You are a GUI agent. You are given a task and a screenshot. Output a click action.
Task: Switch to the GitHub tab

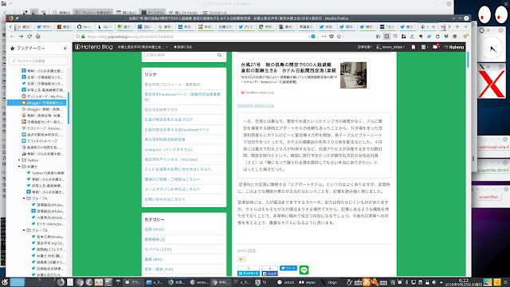tap(84, 26)
